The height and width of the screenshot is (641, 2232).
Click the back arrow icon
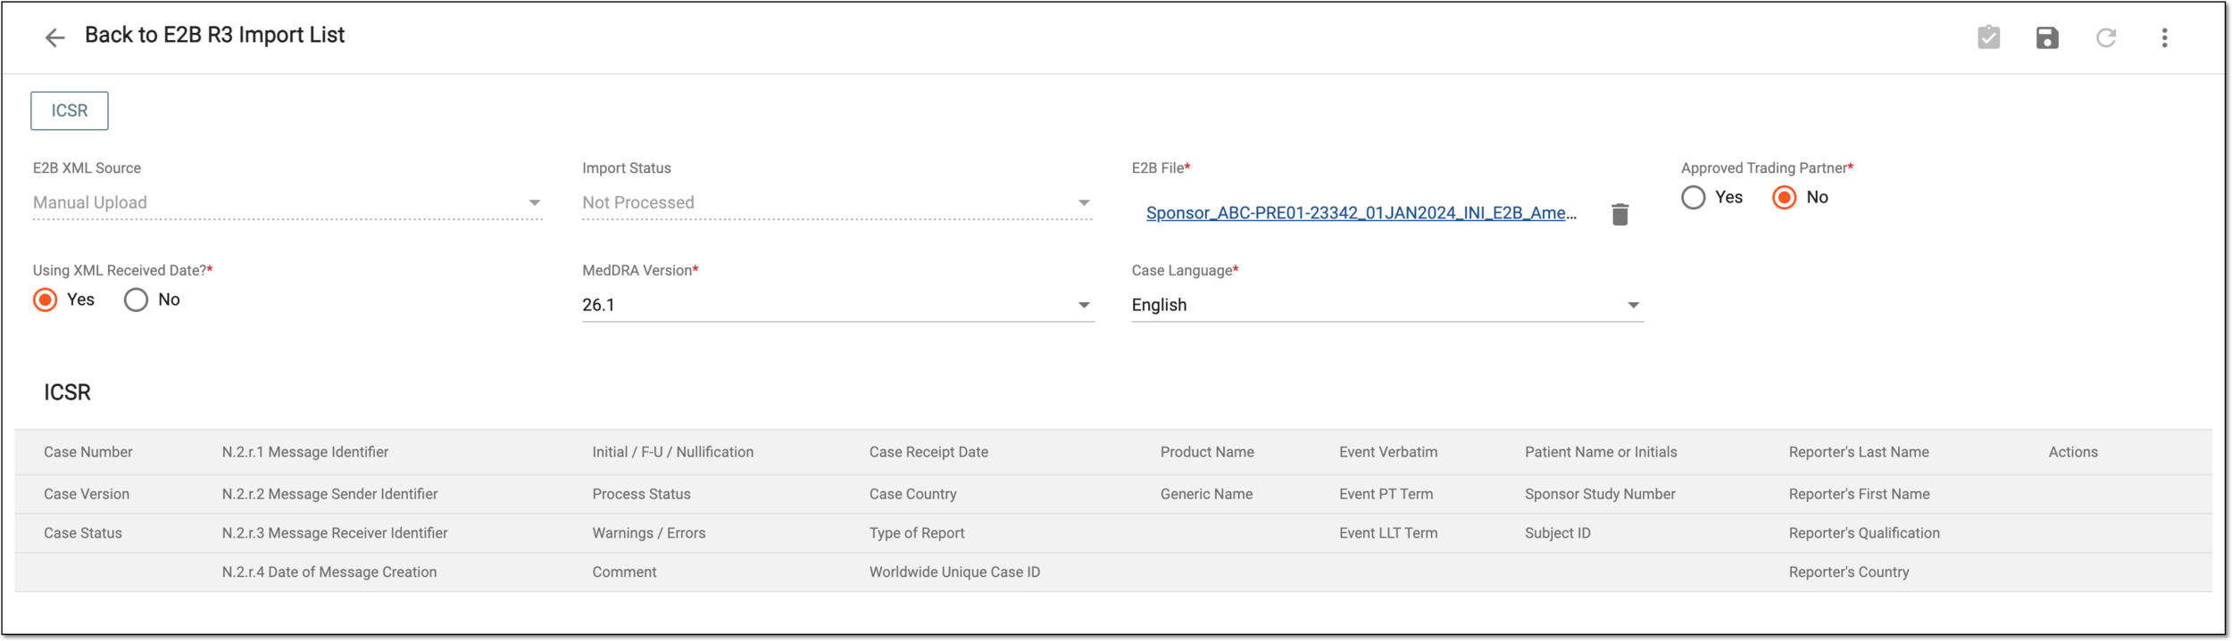pyautogui.click(x=55, y=37)
